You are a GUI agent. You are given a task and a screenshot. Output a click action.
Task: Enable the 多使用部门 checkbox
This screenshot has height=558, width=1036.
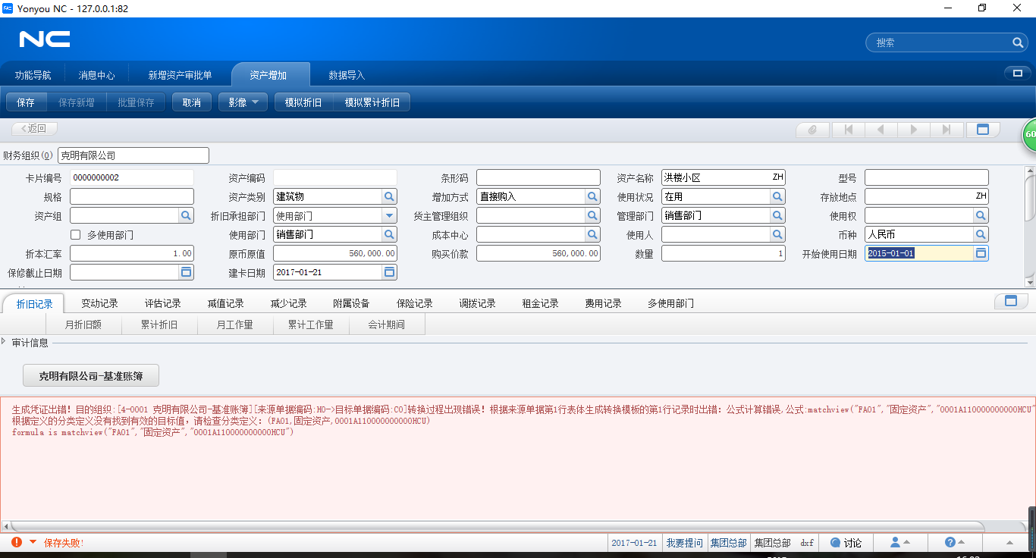click(x=74, y=233)
